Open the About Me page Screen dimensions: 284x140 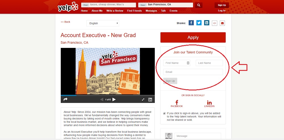click(97, 11)
